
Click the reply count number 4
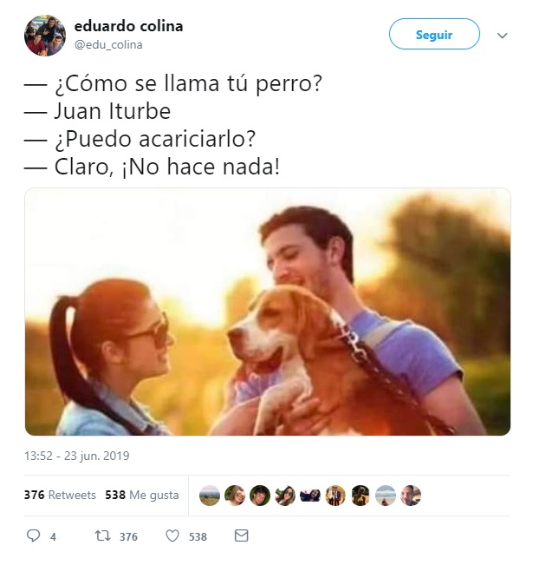53,537
